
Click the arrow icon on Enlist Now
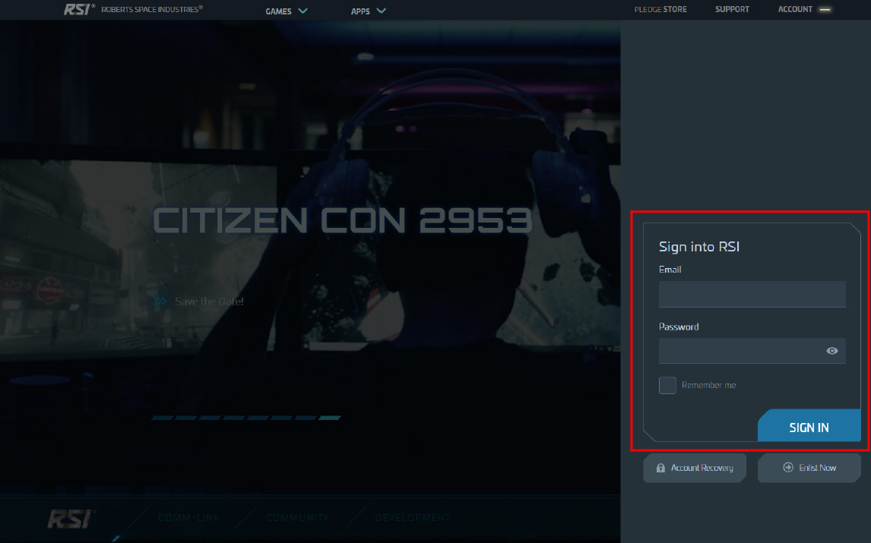point(788,468)
